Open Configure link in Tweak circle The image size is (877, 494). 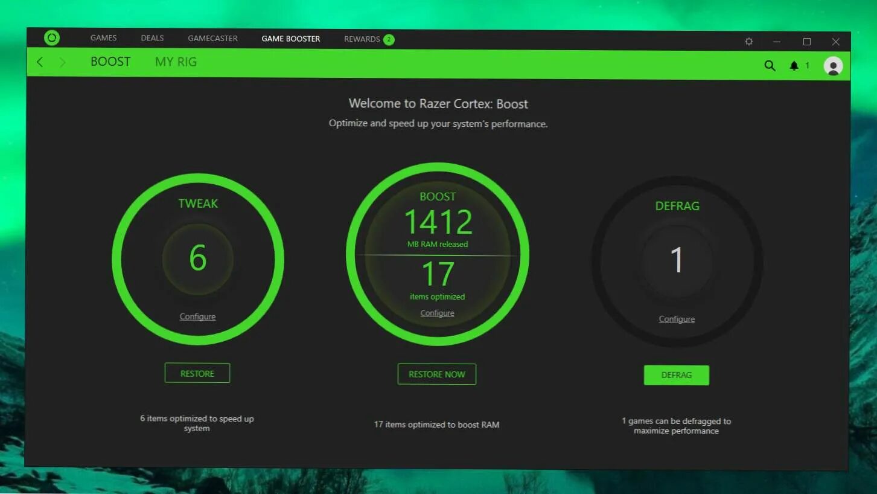pos(197,316)
